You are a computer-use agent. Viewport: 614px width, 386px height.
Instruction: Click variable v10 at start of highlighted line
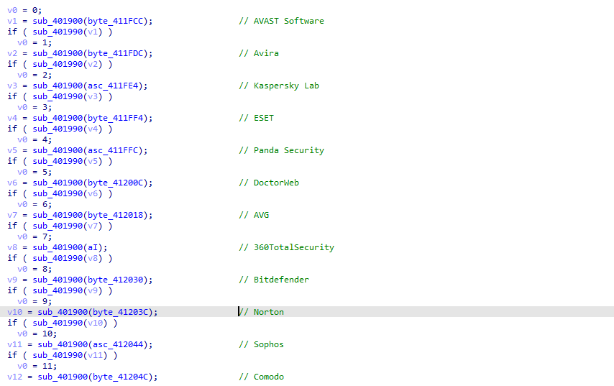[14, 313]
